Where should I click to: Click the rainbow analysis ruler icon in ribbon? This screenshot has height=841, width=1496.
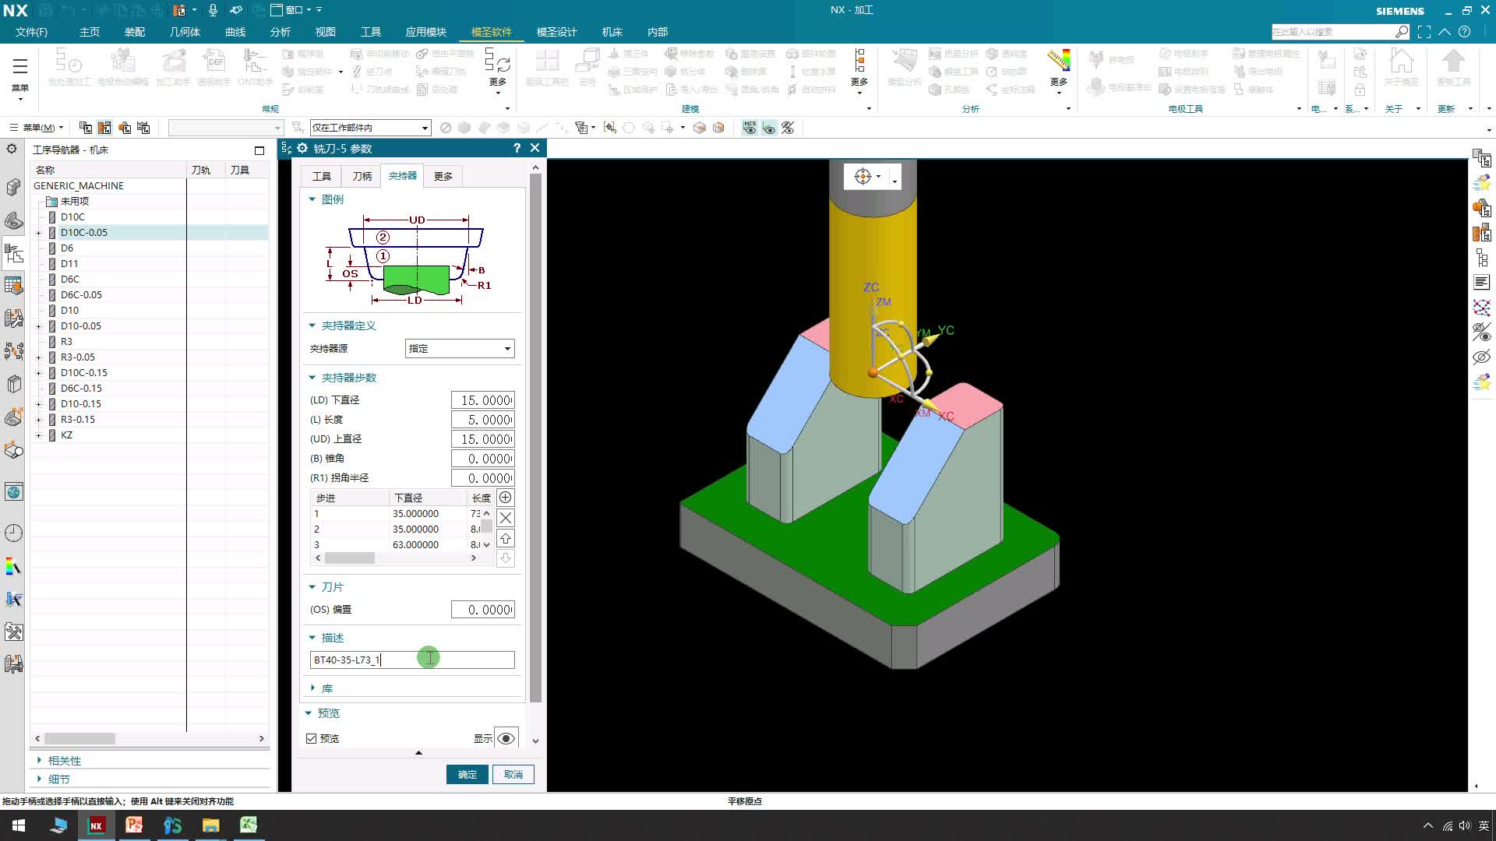(1058, 62)
